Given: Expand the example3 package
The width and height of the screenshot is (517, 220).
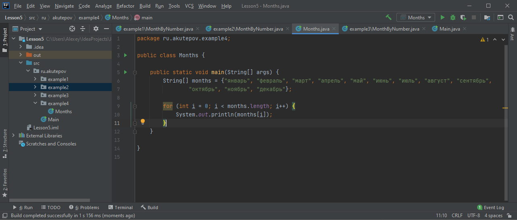Looking at the screenshot, I should coord(35,95).
